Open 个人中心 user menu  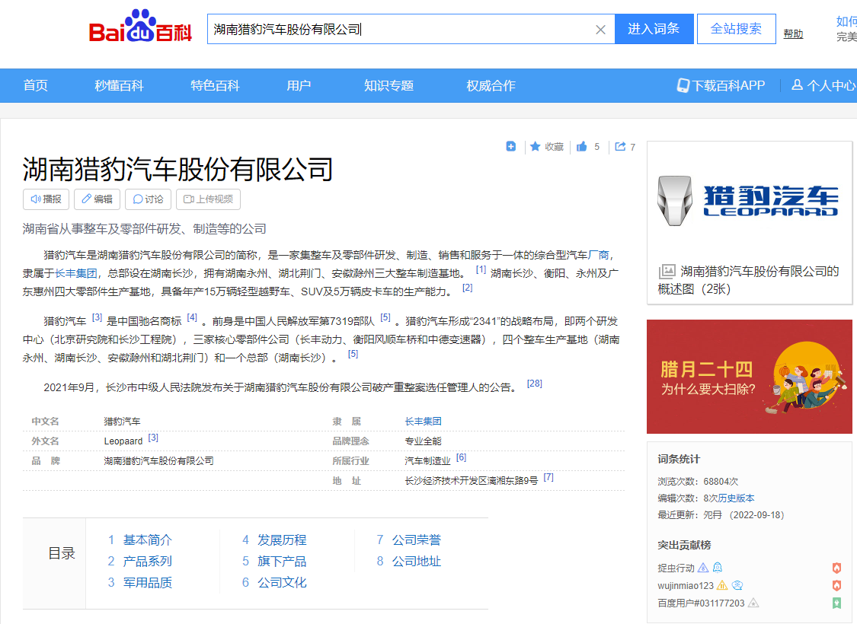[823, 85]
